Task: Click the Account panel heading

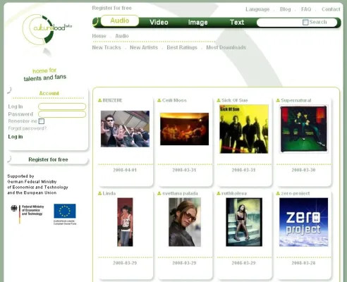Action: coord(49,93)
